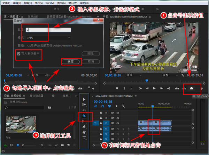Click the Browse button in export dialog
Viewport: 209px width, 155px height.
(91, 53)
